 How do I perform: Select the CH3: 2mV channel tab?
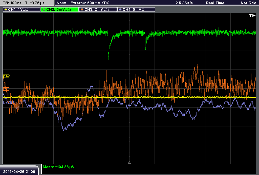click(x=98, y=10)
